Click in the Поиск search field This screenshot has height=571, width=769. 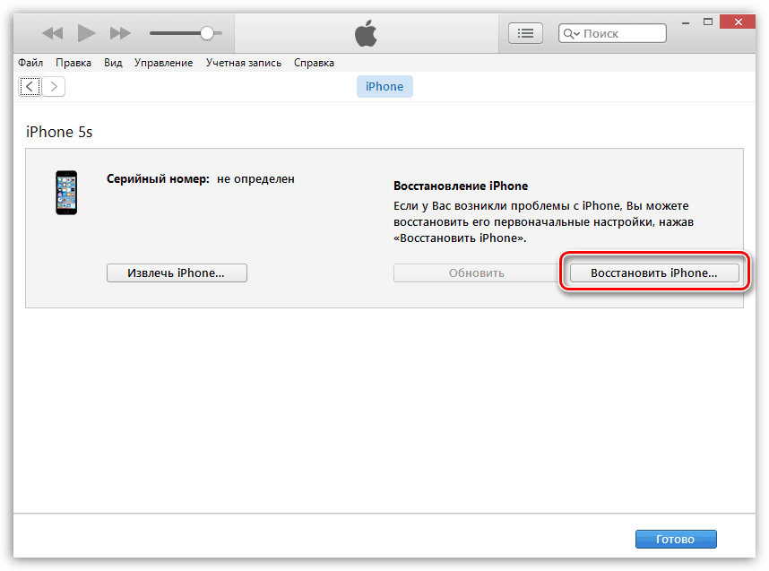click(612, 33)
